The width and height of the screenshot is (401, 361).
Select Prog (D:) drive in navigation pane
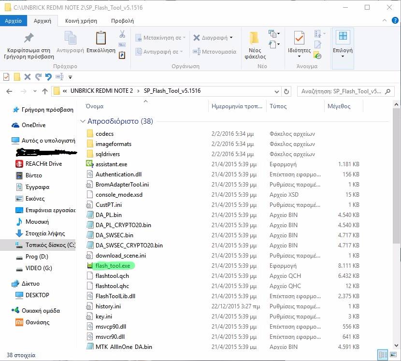pos(36,257)
